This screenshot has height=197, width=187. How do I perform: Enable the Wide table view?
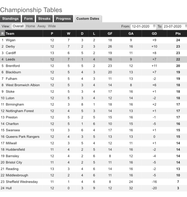[52, 26]
